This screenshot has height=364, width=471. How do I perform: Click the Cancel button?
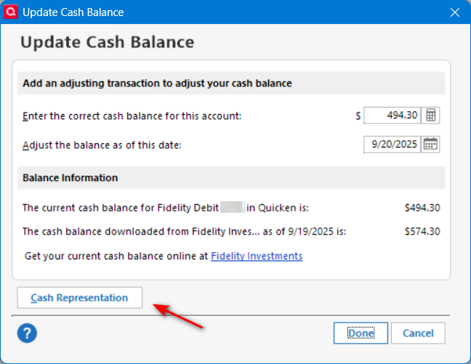[418, 333]
